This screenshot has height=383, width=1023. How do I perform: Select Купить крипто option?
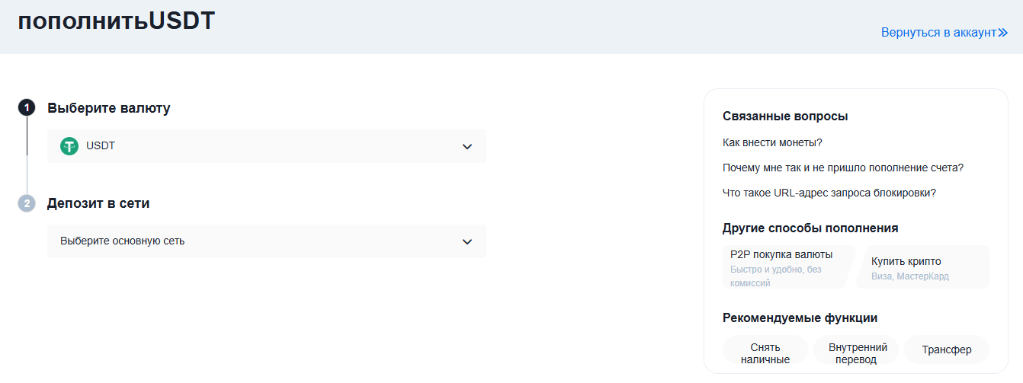tap(922, 267)
